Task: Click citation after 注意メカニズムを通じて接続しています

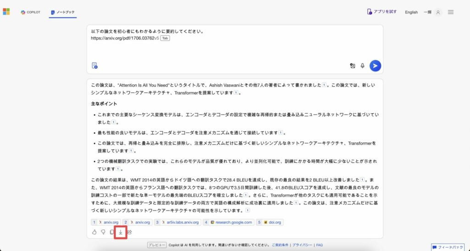Action: 280,132
